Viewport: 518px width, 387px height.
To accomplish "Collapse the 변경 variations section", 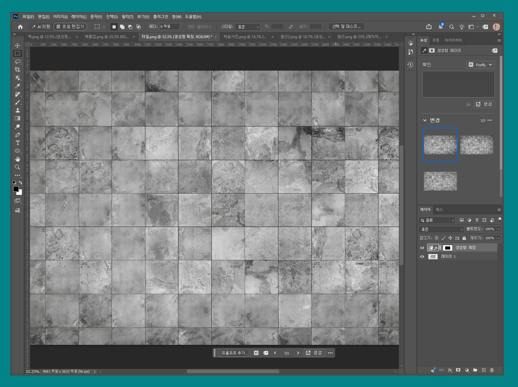I will (x=425, y=120).
